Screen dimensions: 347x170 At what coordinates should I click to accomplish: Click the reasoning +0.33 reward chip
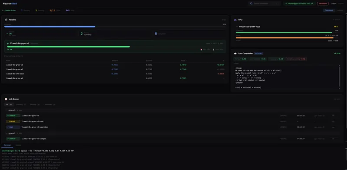tap(276, 59)
